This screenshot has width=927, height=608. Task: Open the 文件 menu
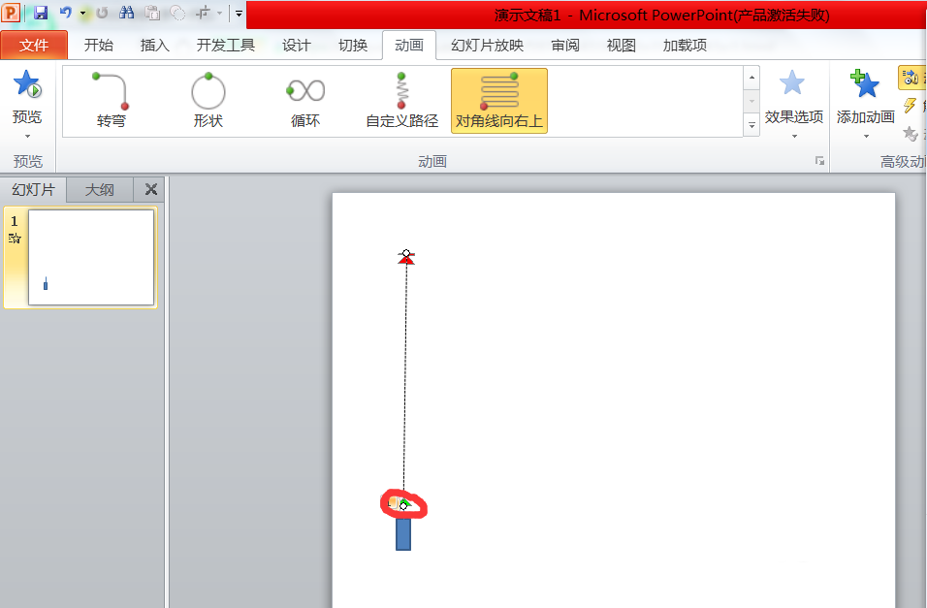(34, 45)
